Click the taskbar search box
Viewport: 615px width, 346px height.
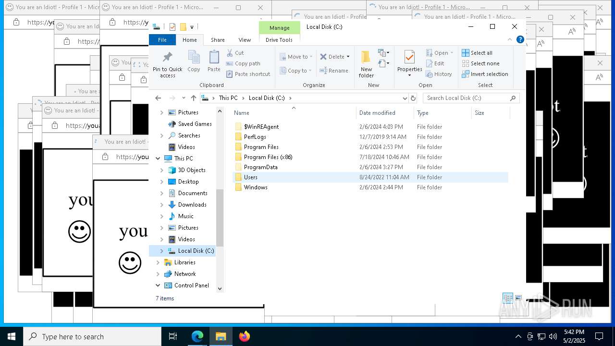(x=92, y=336)
